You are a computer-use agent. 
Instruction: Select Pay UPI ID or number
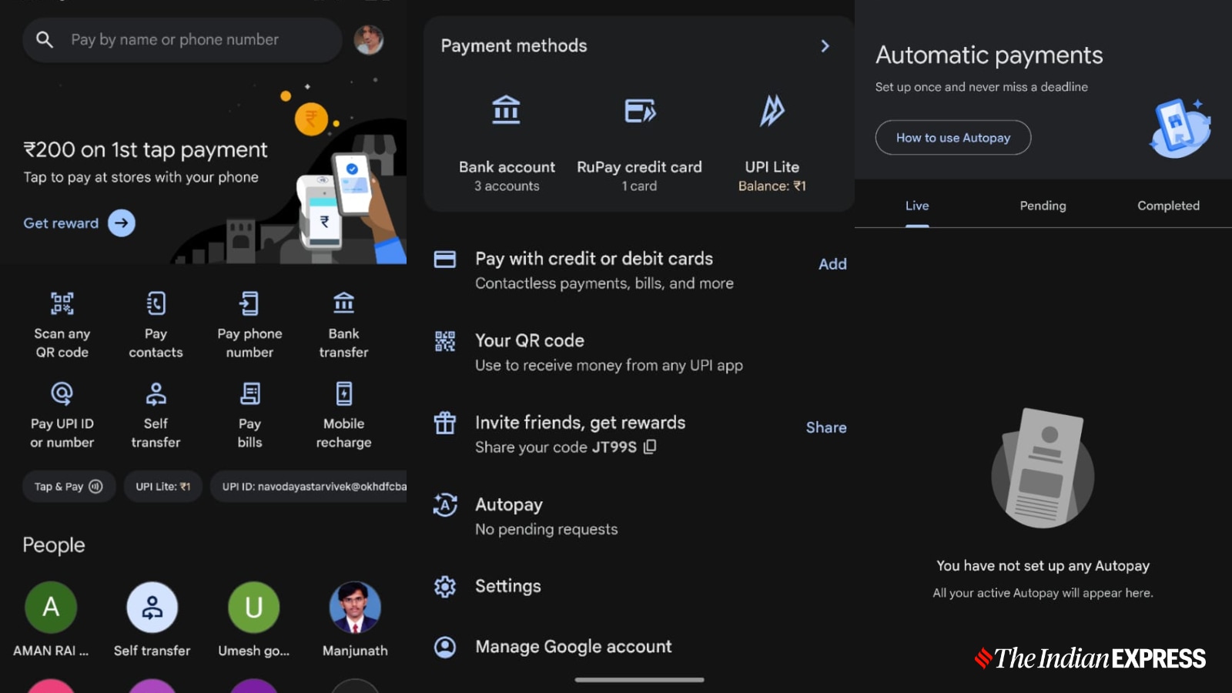[62, 413]
